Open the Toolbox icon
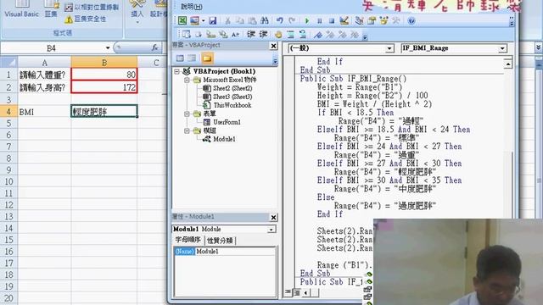Image resolution: width=543 pixels, height=305 pixels. pos(396,20)
